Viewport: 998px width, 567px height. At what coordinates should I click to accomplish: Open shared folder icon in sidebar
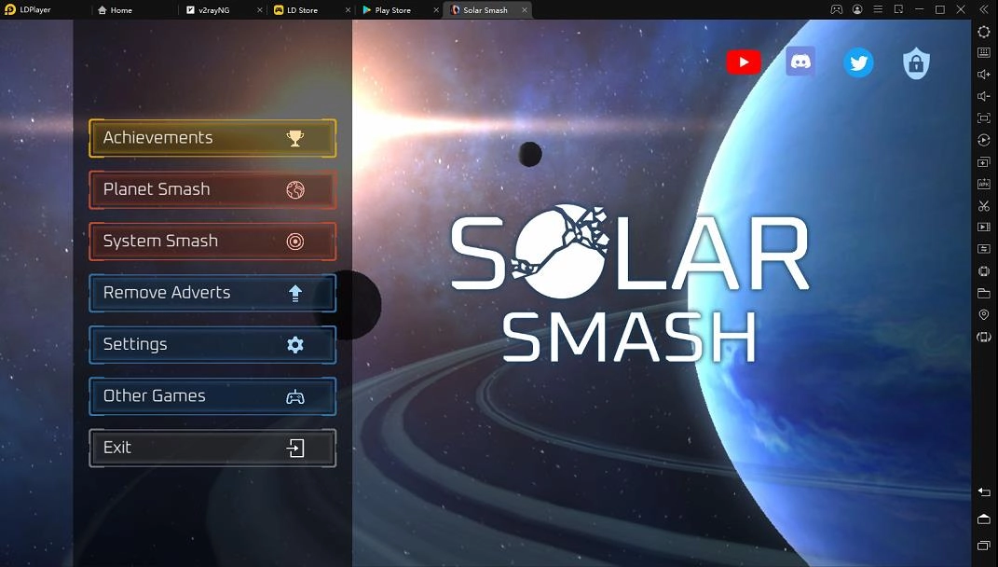click(984, 293)
